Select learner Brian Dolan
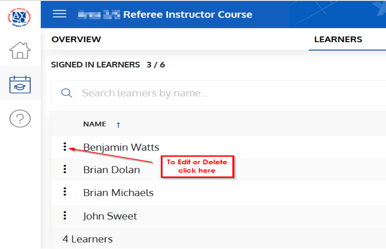 tap(111, 170)
